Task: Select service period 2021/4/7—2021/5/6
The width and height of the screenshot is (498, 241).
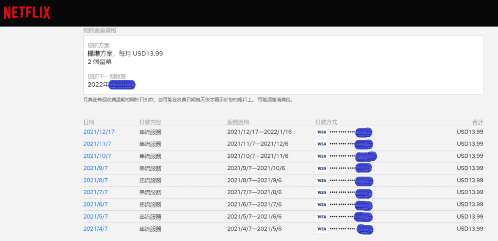Action: point(254,229)
